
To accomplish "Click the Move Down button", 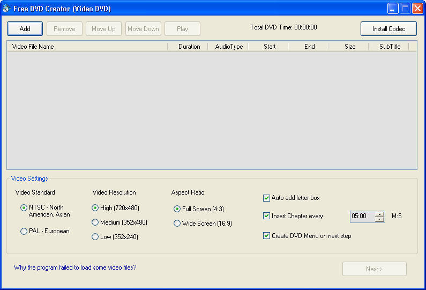I will coord(143,29).
